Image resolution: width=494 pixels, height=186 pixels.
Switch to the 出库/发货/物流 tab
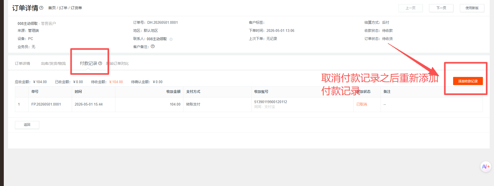pyautogui.click(x=53, y=63)
